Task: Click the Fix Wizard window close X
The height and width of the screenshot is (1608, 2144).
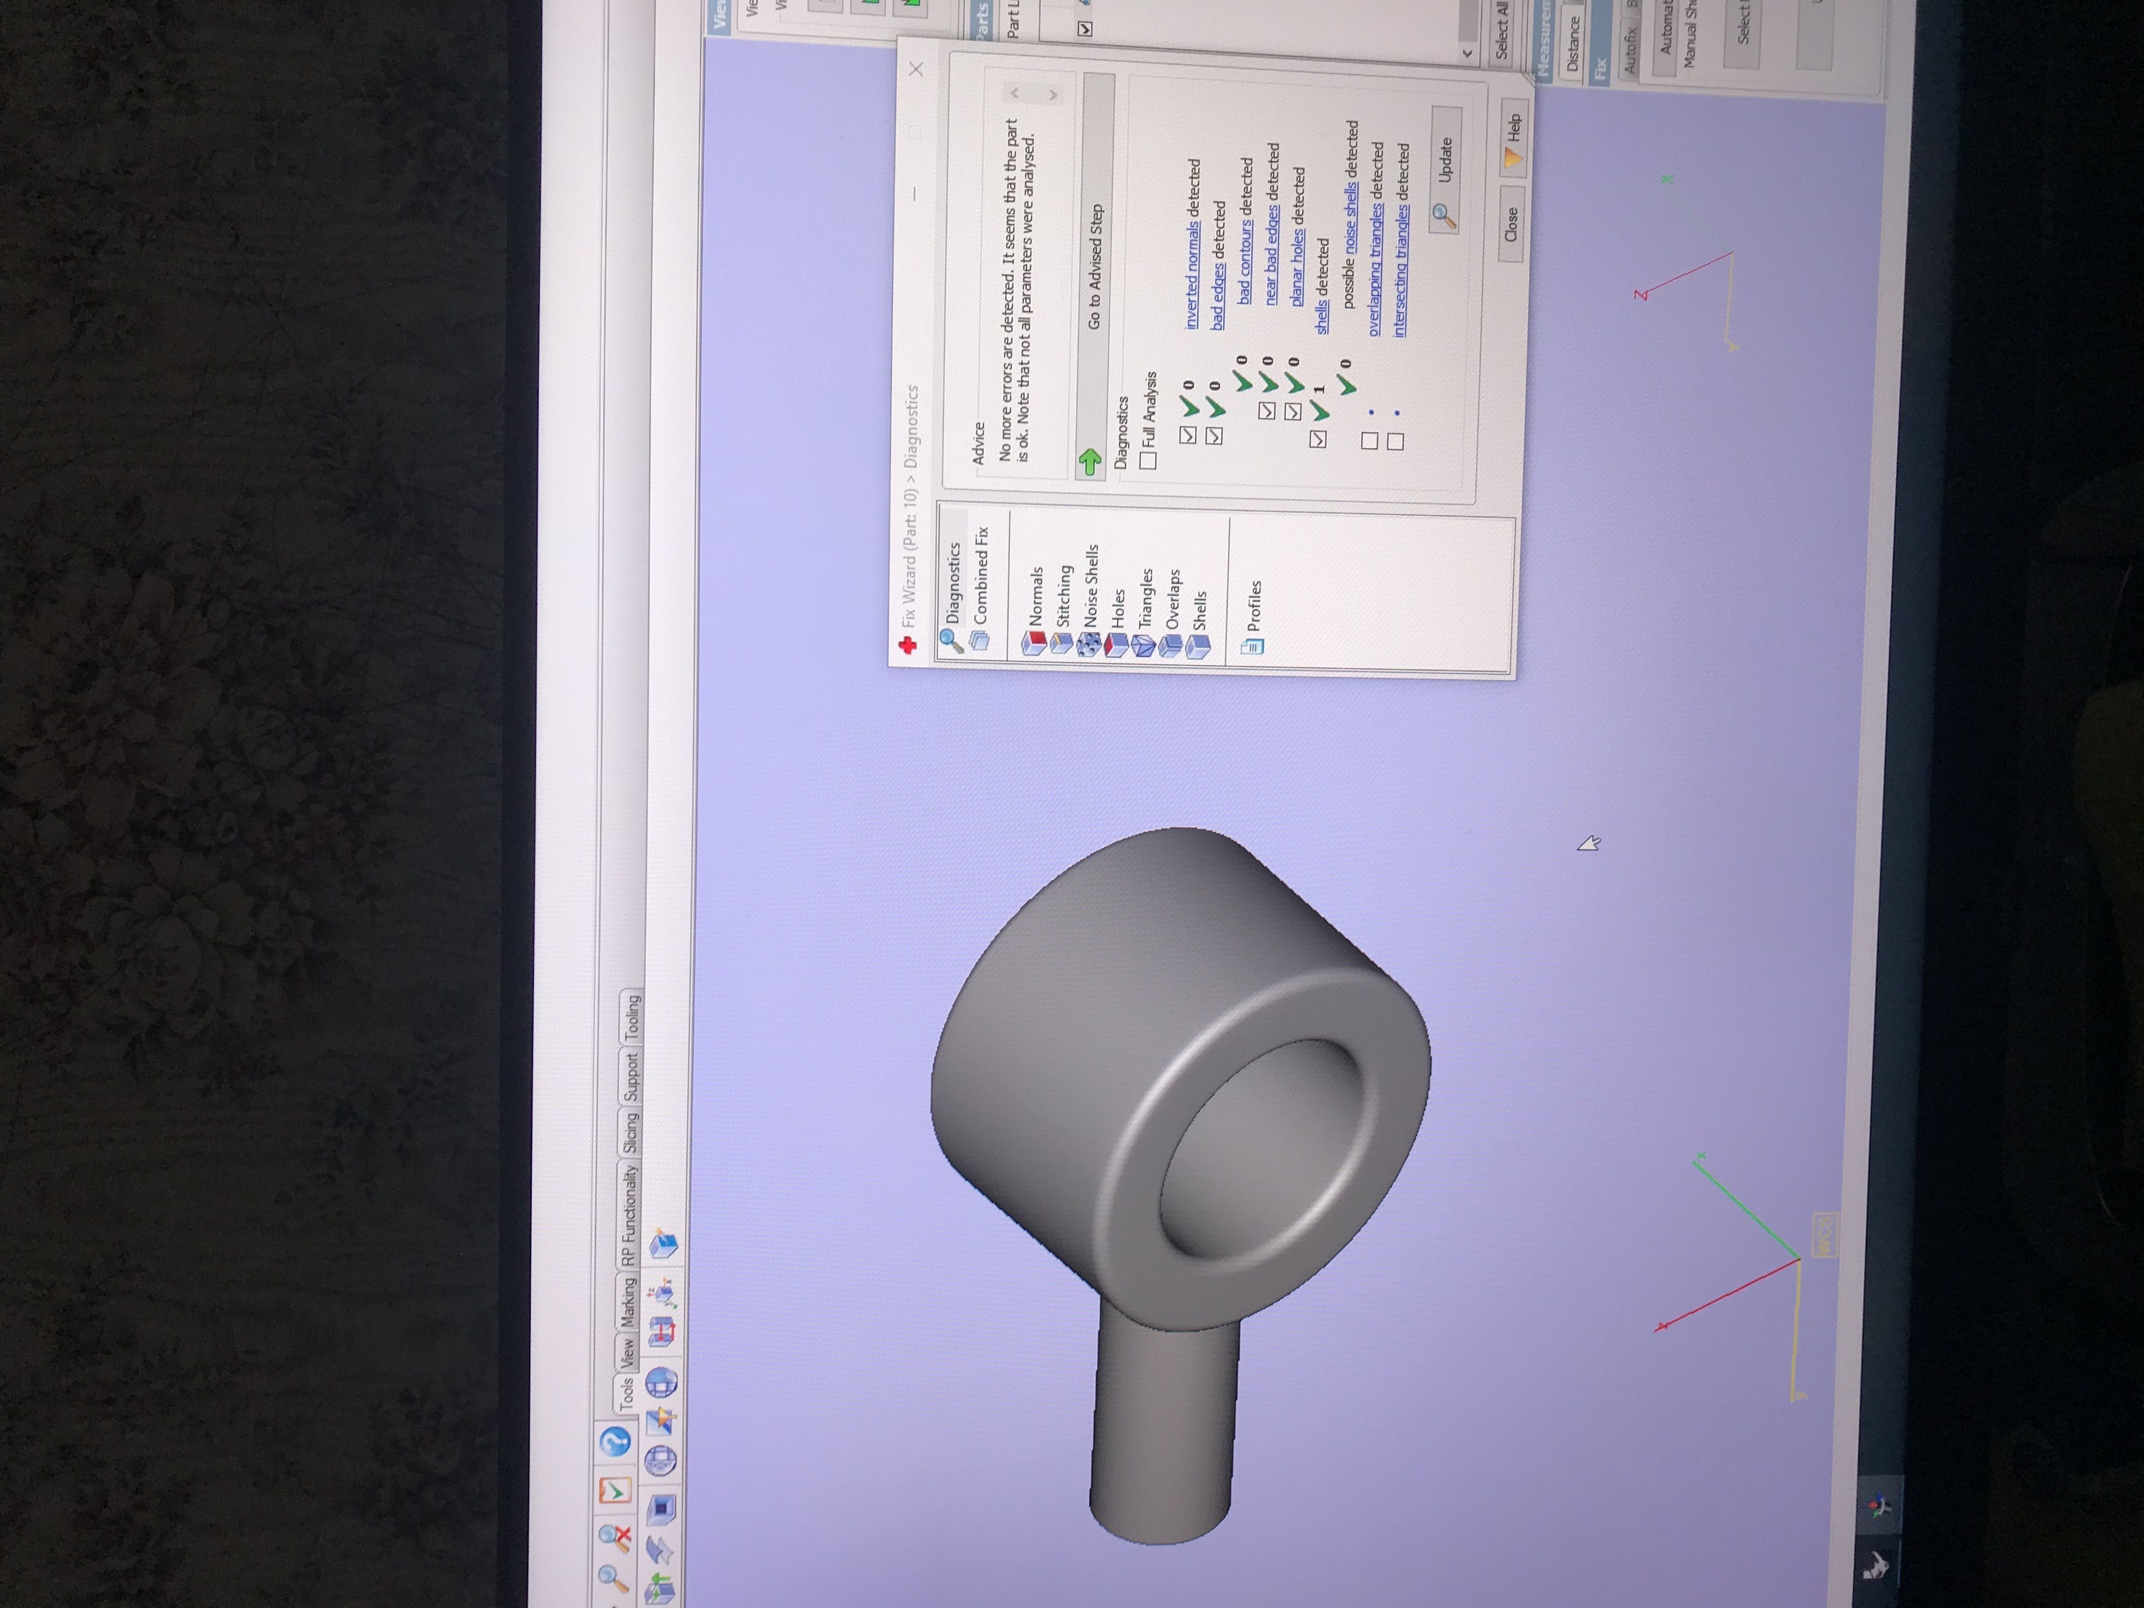Action: [x=916, y=69]
